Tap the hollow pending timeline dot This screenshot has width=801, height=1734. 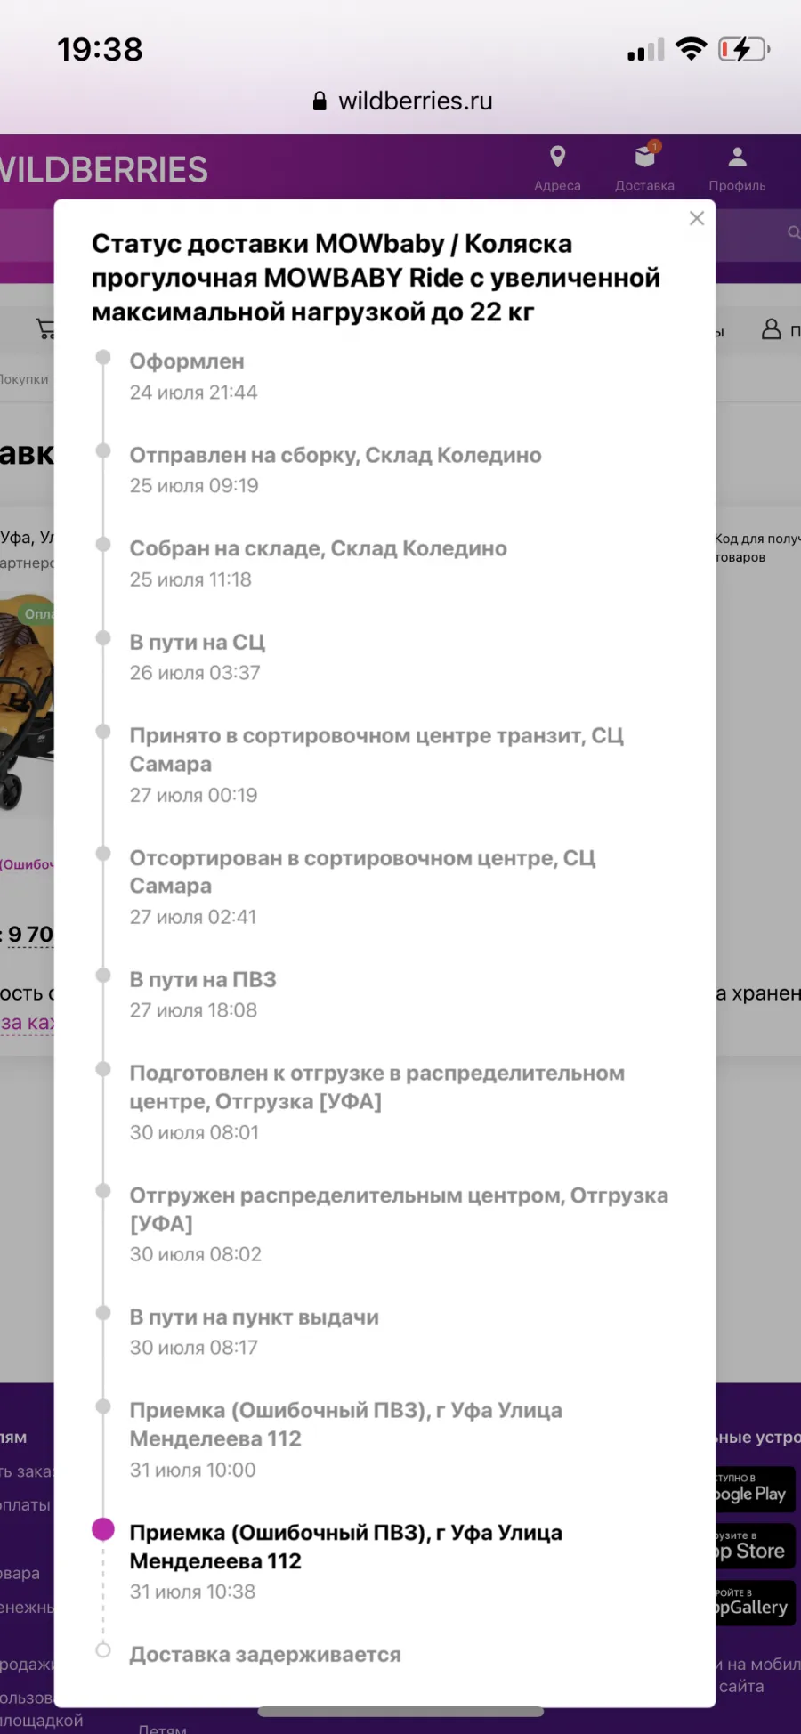103,1649
